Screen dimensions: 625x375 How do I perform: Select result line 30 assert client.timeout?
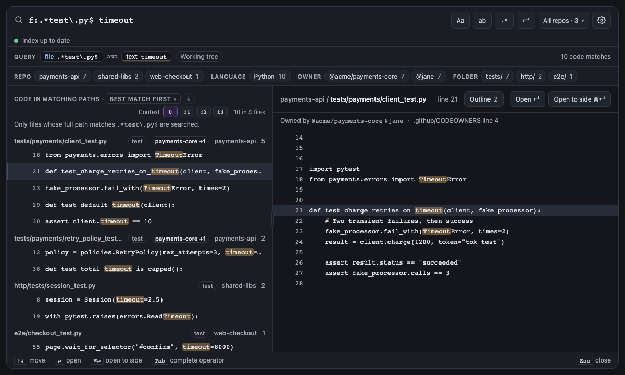140,221
